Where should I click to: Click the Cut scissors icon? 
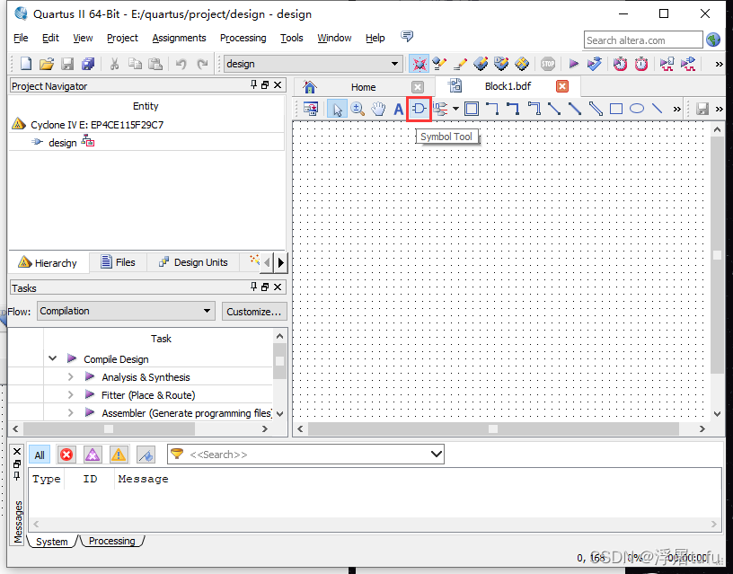(114, 64)
